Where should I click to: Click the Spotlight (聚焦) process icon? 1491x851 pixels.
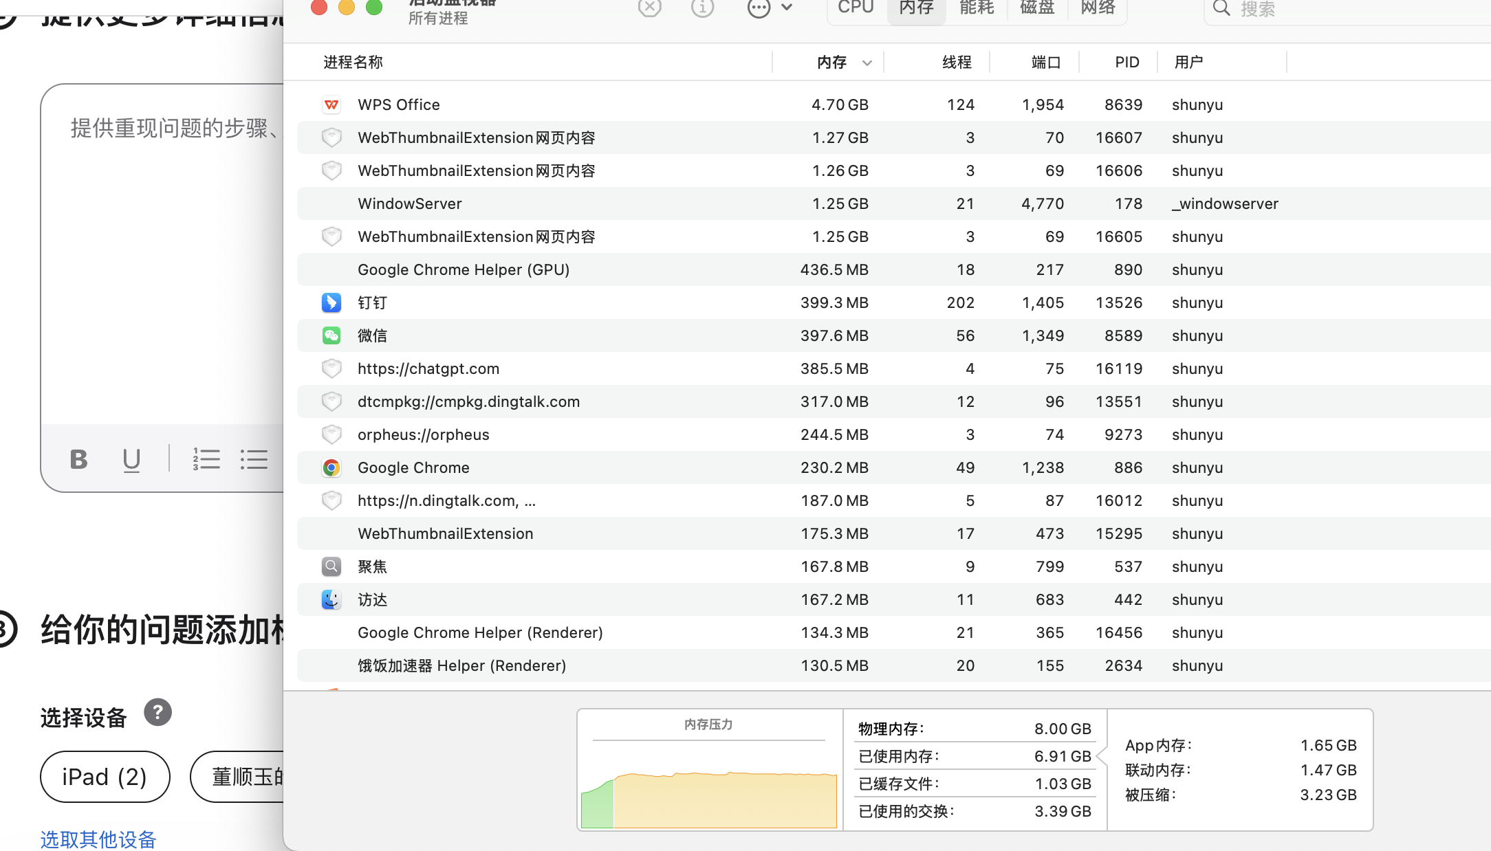(x=331, y=566)
